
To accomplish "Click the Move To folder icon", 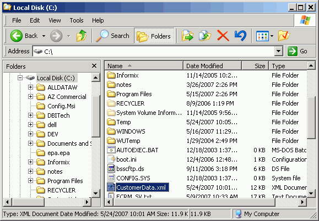I will coord(187,36).
